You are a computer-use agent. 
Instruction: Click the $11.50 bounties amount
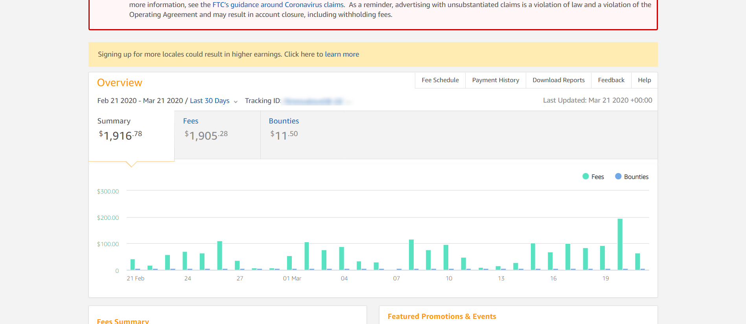[284, 135]
